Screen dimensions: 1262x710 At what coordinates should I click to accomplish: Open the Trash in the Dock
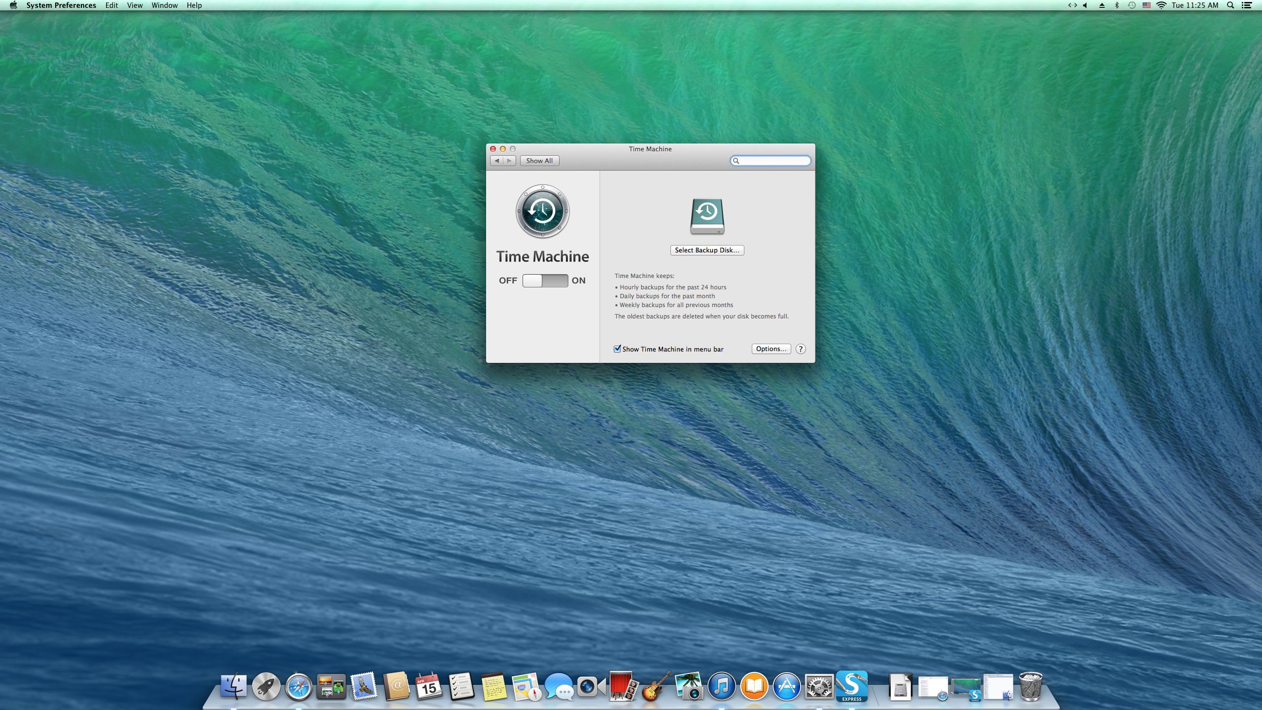coord(1030,686)
